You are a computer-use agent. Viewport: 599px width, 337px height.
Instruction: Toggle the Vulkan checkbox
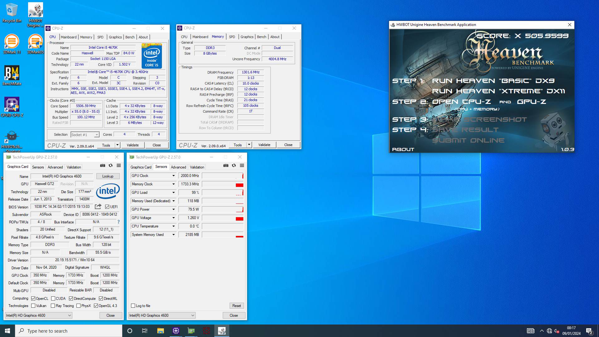[33, 306]
